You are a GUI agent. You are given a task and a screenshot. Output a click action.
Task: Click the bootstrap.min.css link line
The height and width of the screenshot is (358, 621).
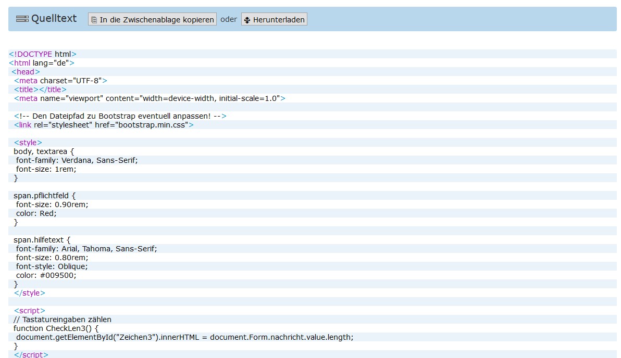click(x=104, y=125)
